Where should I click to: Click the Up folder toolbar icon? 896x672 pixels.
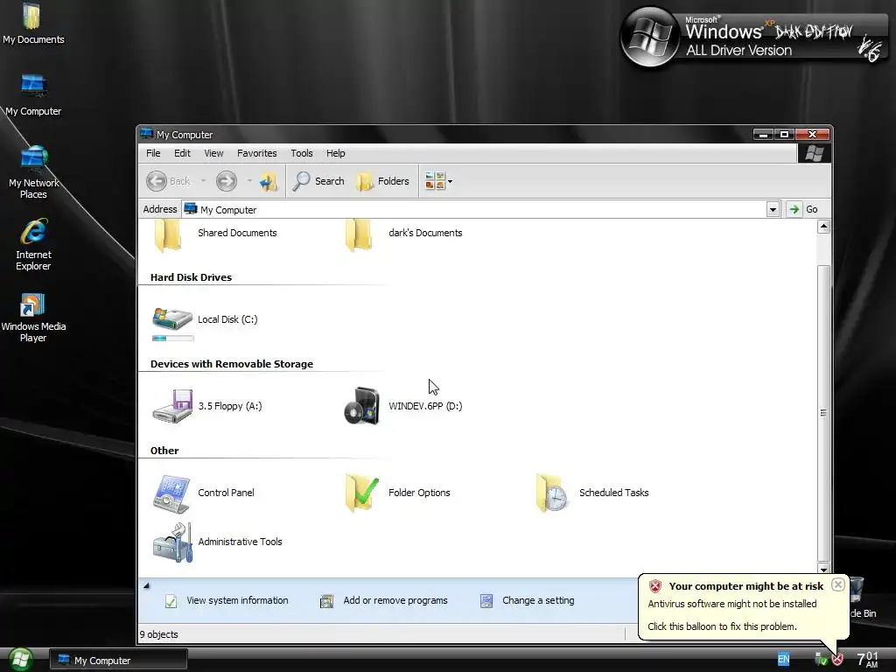268,181
